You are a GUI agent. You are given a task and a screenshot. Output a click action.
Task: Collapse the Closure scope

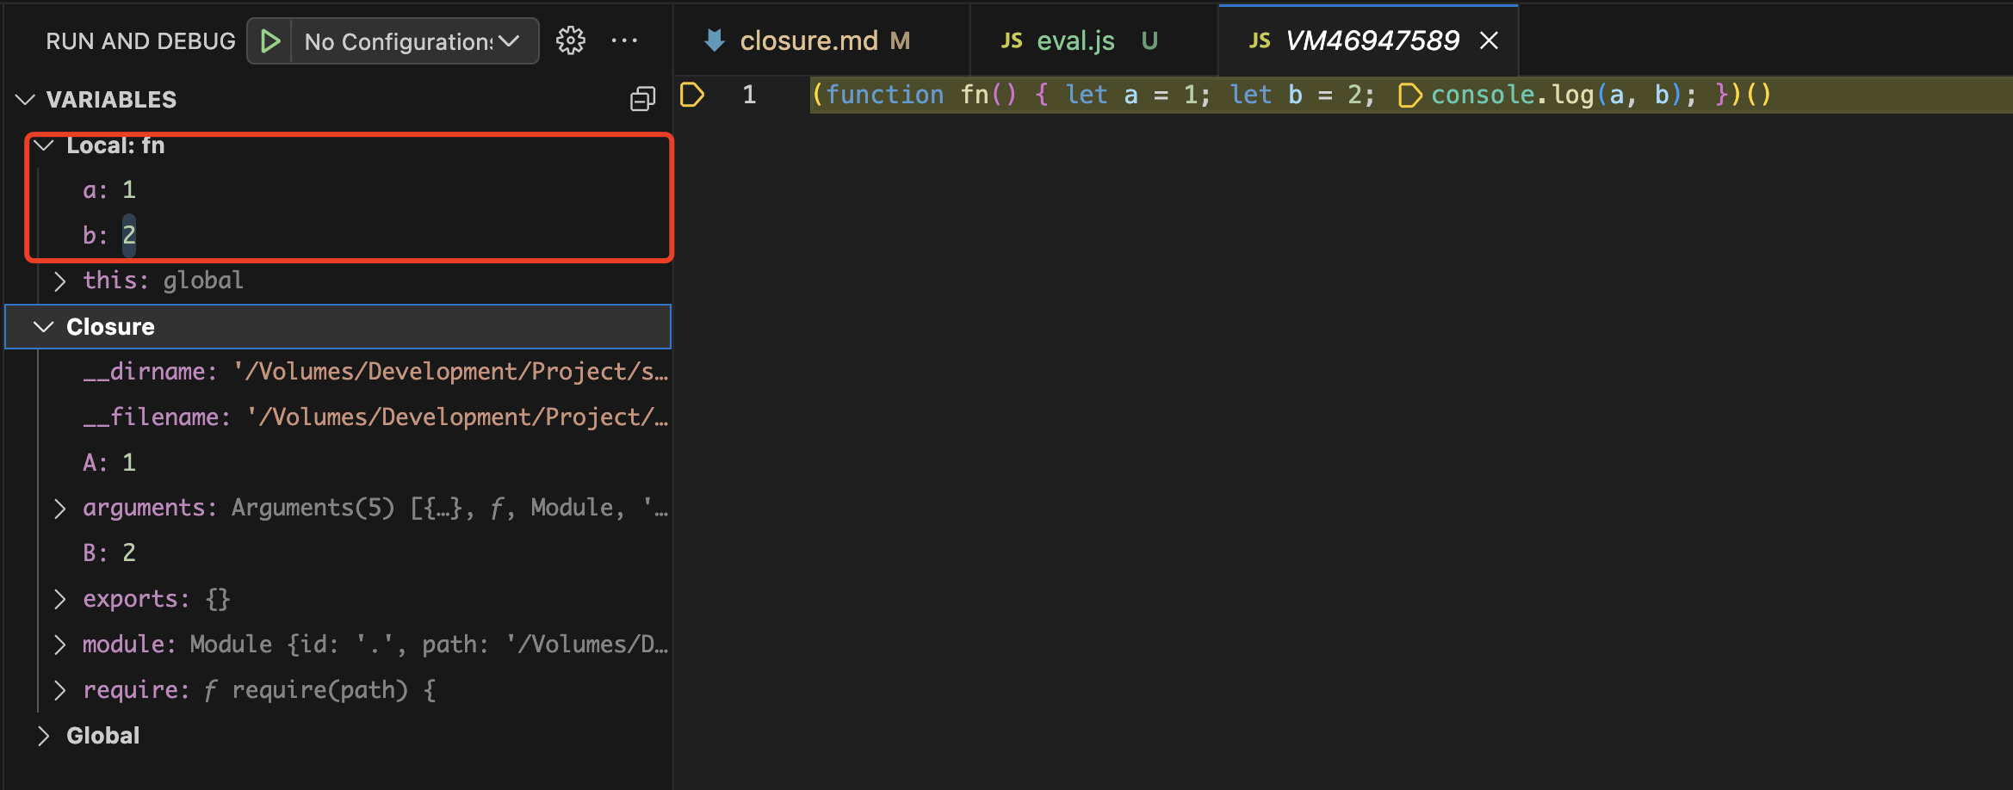[43, 327]
